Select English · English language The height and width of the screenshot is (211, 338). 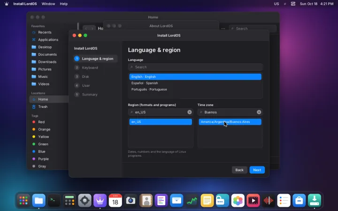195,76
